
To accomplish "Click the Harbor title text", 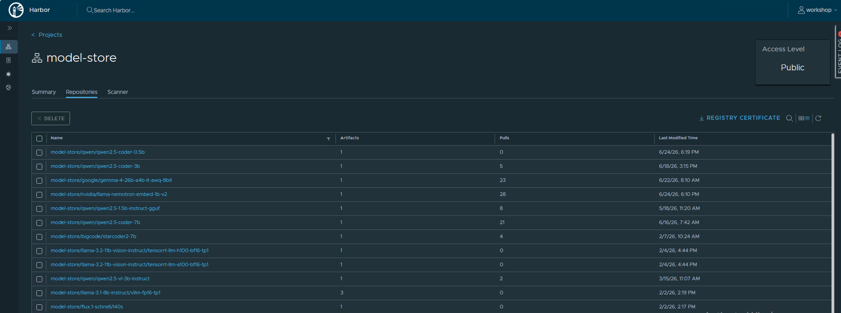I will pos(39,10).
